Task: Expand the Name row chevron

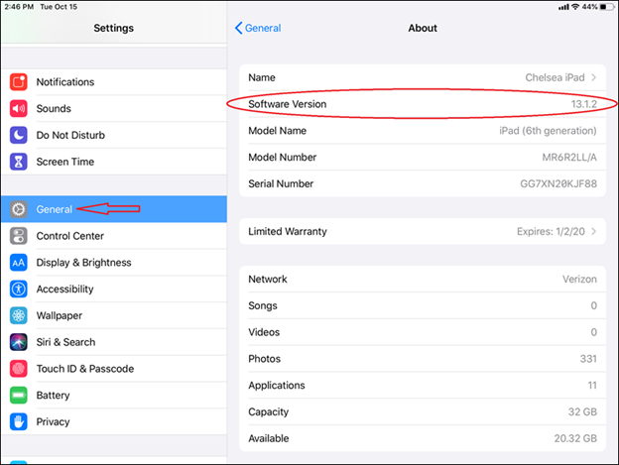Action: 593,77
